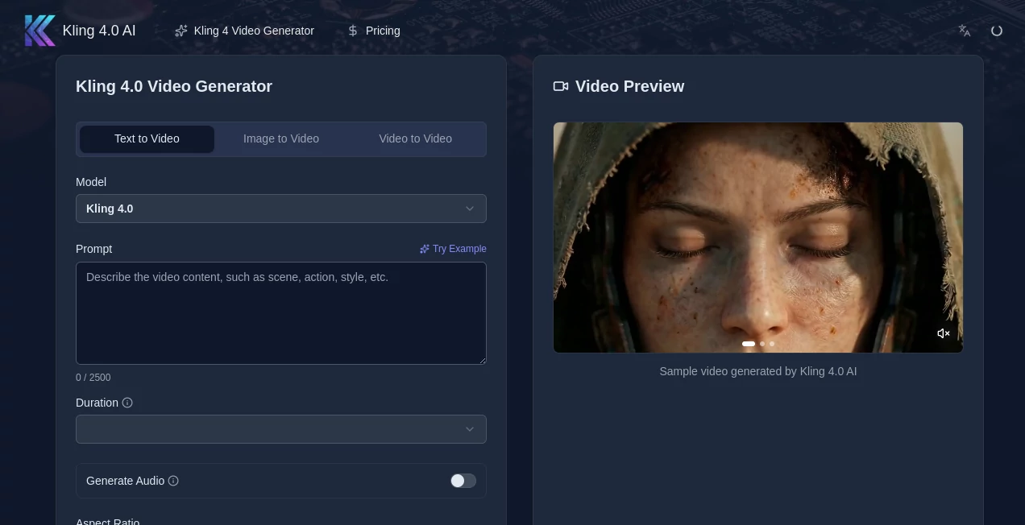Screen dimensions: 1025x525
Task: Click the Kling 4.0 AI logo icon
Action: pos(40,30)
